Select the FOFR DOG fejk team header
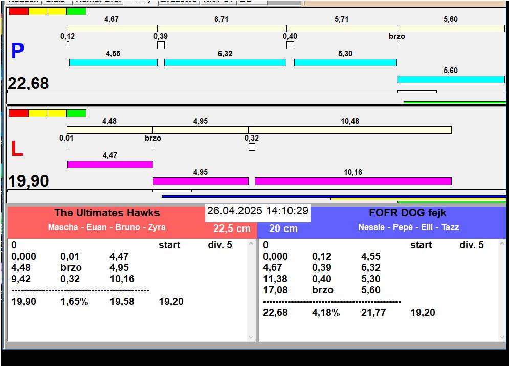This screenshot has width=509, height=366. (408, 213)
